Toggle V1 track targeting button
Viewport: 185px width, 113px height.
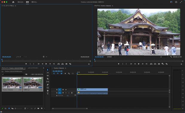click(x=59, y=90)
